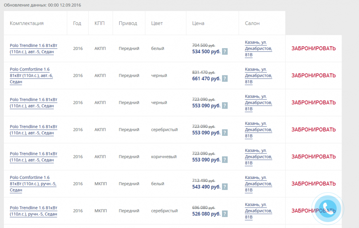
Task: Open the price hint next to 661 470 руб.
Action: coord(225,79)
